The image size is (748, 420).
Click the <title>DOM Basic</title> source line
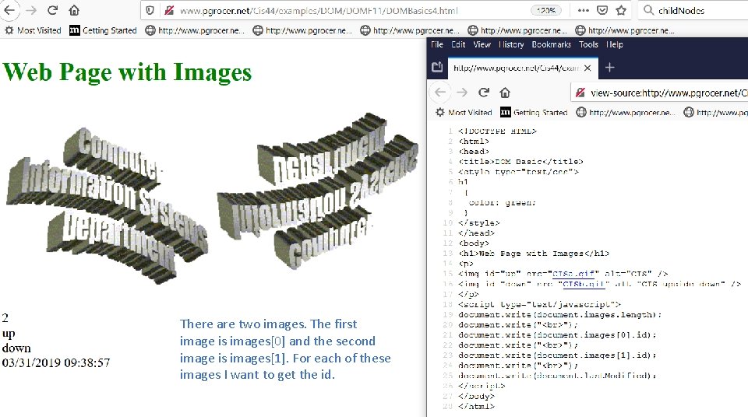pos(520,162)
